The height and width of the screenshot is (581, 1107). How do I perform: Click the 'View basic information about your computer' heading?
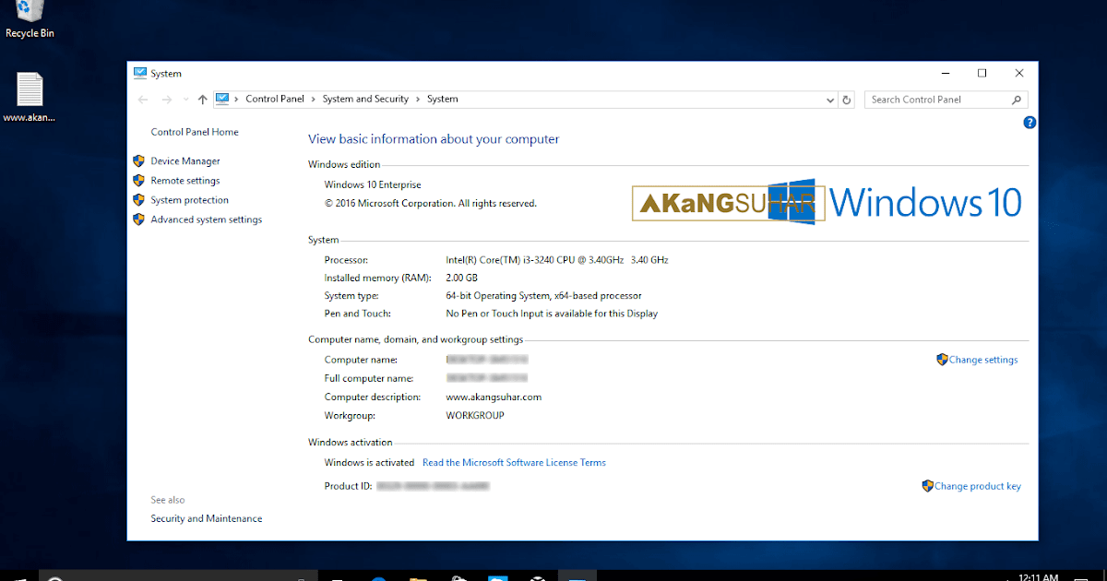(x=434, y=139)
